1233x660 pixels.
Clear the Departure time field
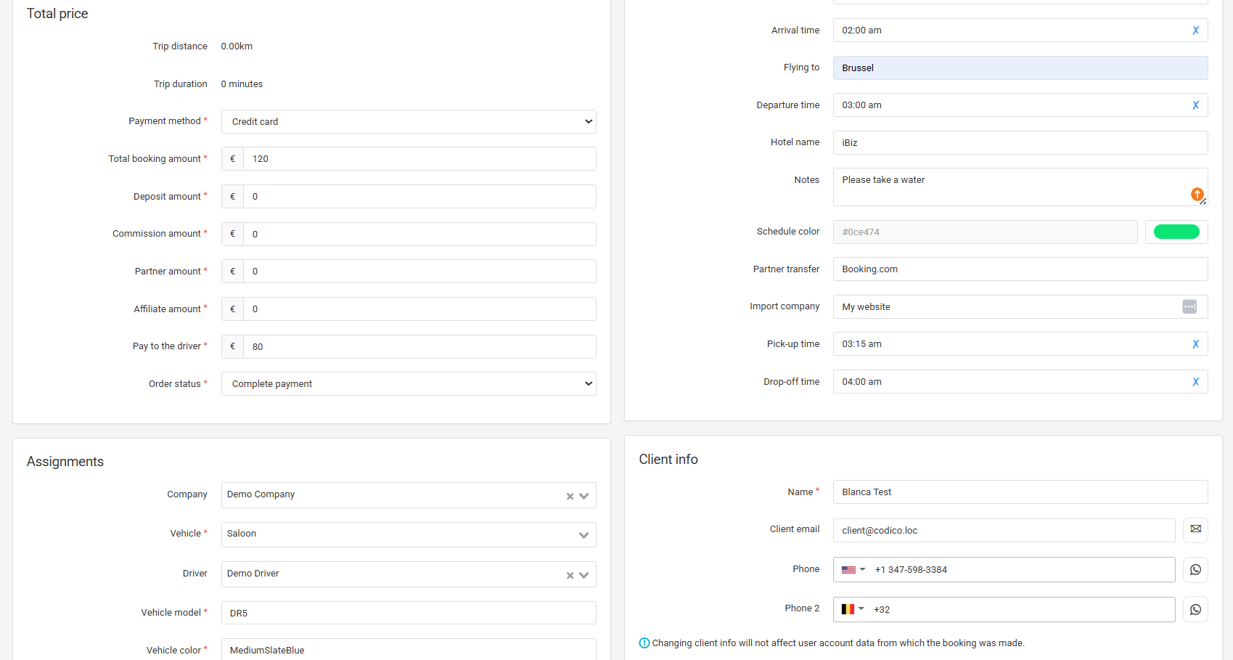[1195, 105]
